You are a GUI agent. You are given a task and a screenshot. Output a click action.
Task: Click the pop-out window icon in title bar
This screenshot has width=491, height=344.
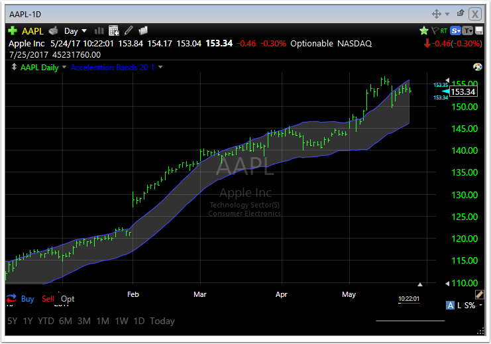click(x=461, y=13)
